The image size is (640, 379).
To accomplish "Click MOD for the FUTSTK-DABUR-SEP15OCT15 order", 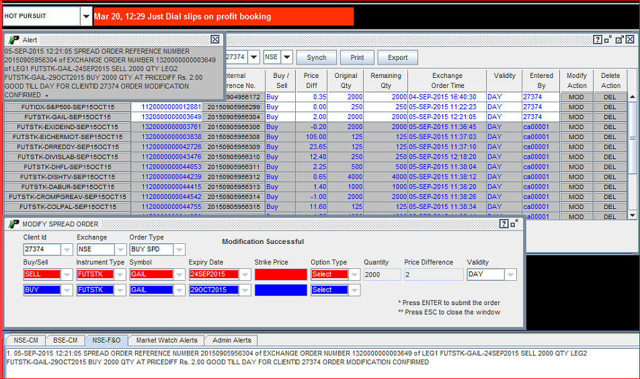I will (x=576, y=187).
